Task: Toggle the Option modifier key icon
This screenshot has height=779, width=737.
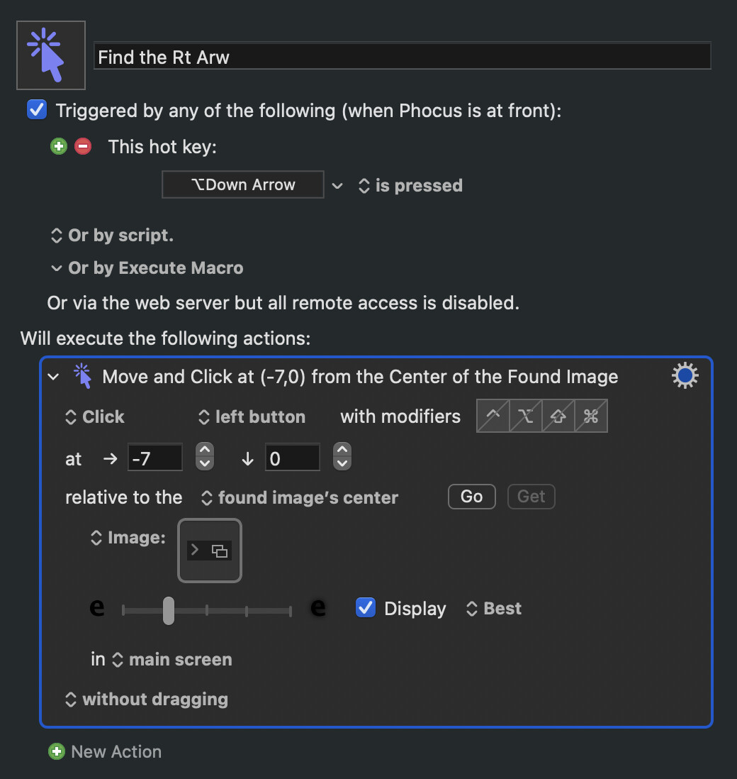Action: click(x=526, y=416)
